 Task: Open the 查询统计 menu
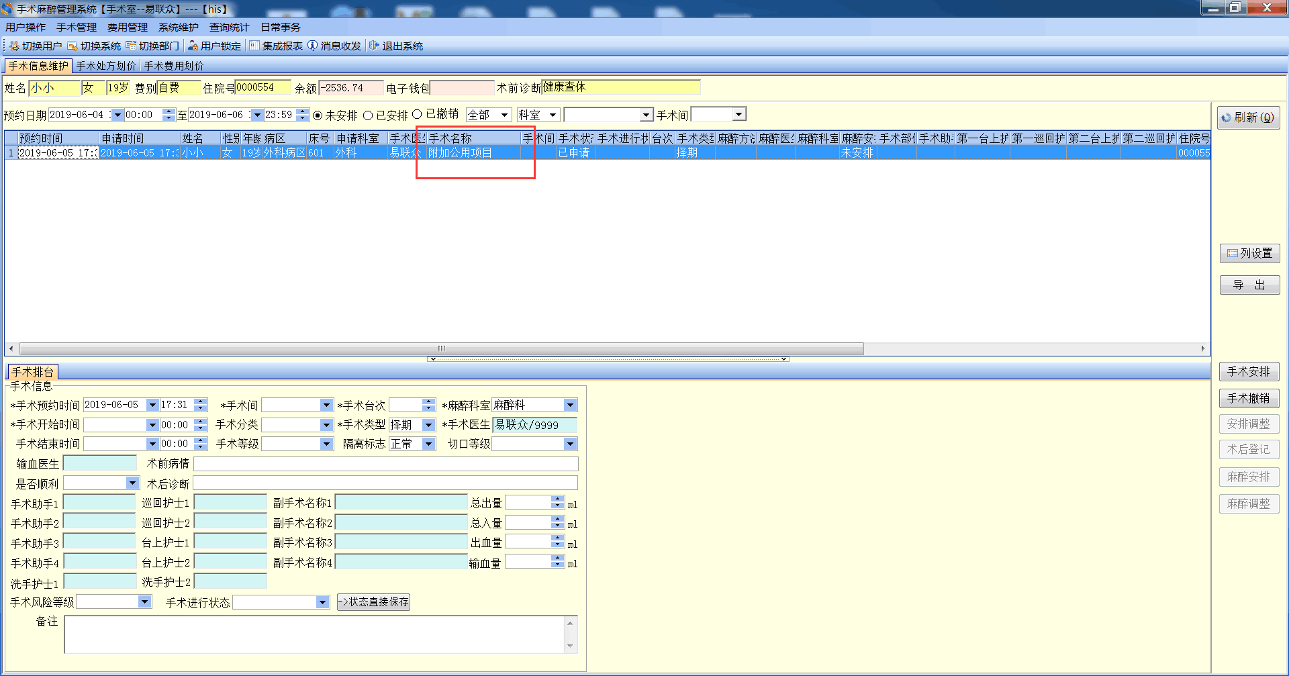230,27
